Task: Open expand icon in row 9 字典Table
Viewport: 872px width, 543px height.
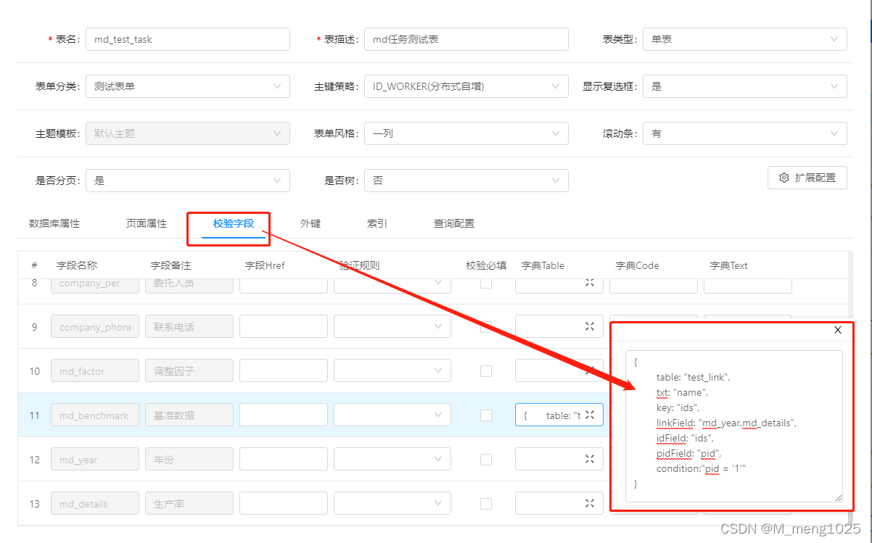Action: click(x=590, y=327)
